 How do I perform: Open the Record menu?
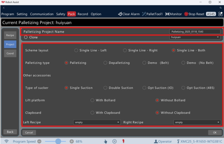pos(83,14)
